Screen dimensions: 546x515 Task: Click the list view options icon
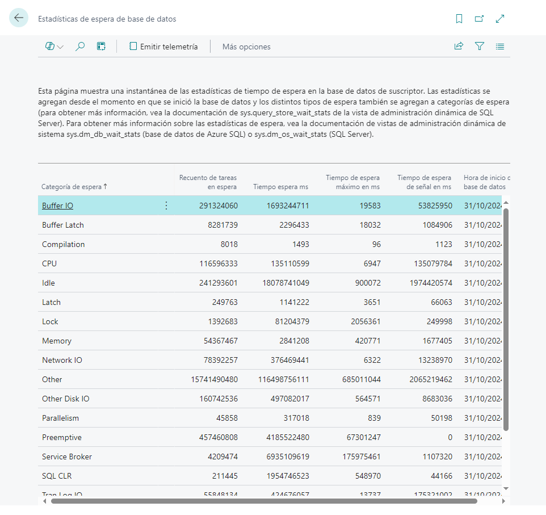click(x=500, y=46)
